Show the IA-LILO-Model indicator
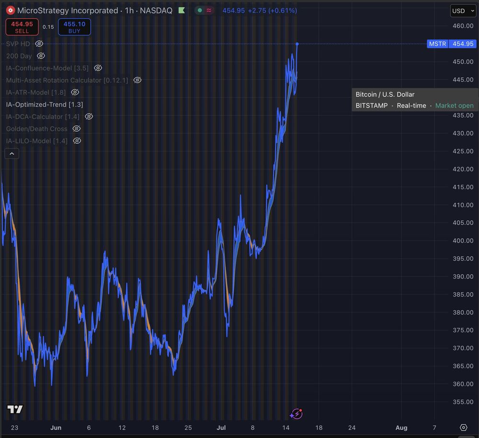The image size is (479, 438). point(77,141)
